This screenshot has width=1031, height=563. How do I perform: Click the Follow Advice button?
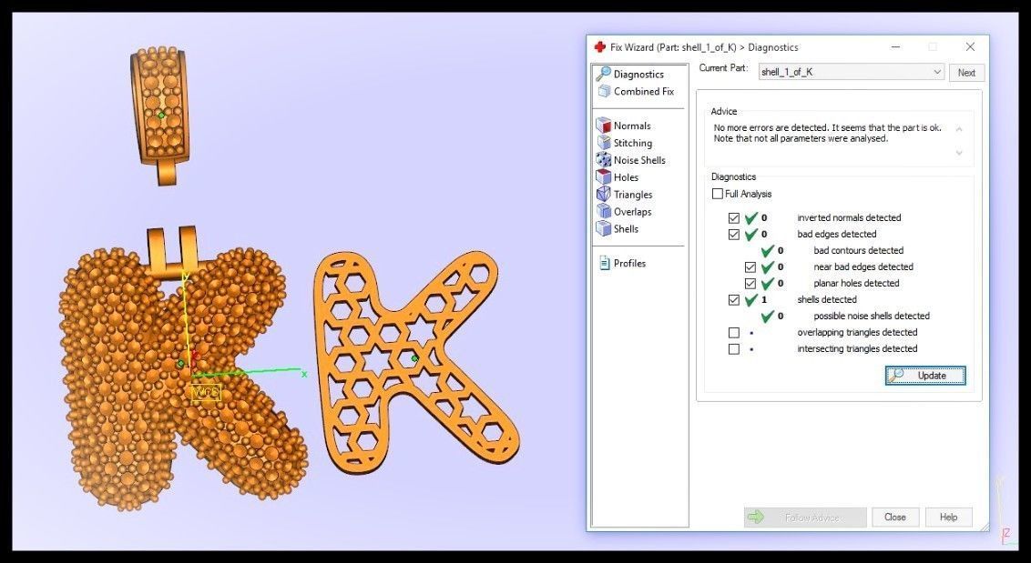(805, 518)
